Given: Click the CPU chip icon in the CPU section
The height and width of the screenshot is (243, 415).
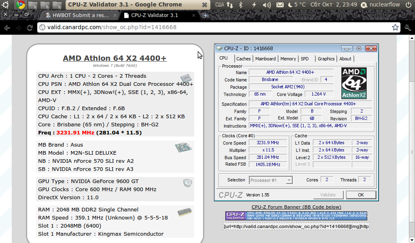Looking at the screenshot, I should (186, 78).
